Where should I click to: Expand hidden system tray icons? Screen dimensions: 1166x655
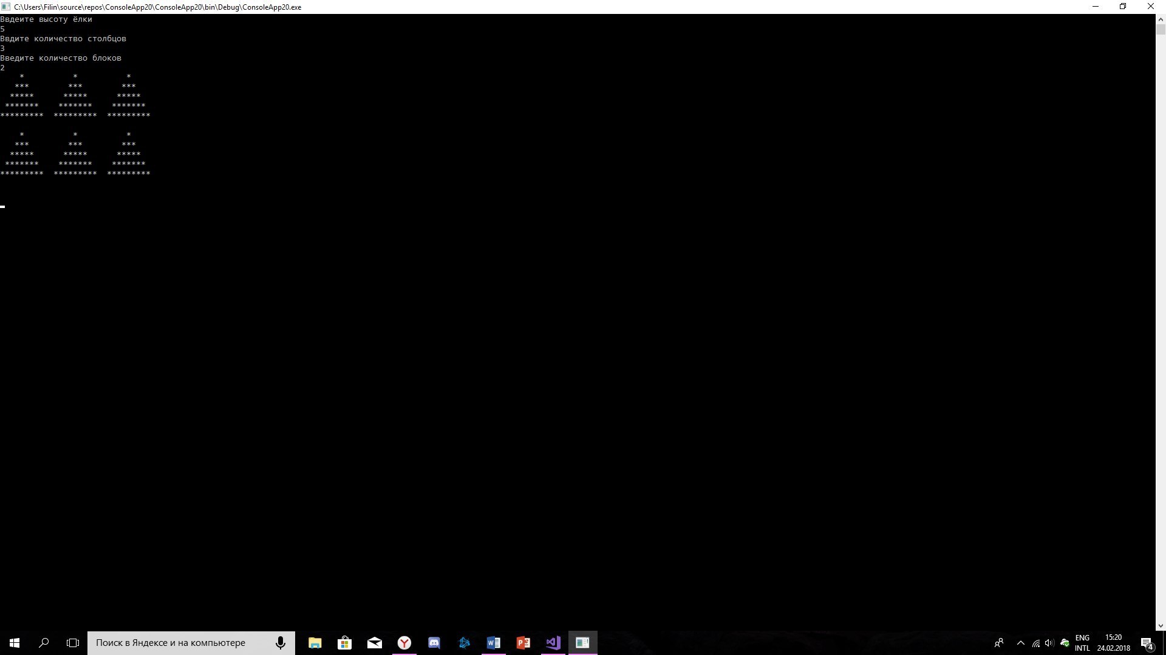(1020, 642)
